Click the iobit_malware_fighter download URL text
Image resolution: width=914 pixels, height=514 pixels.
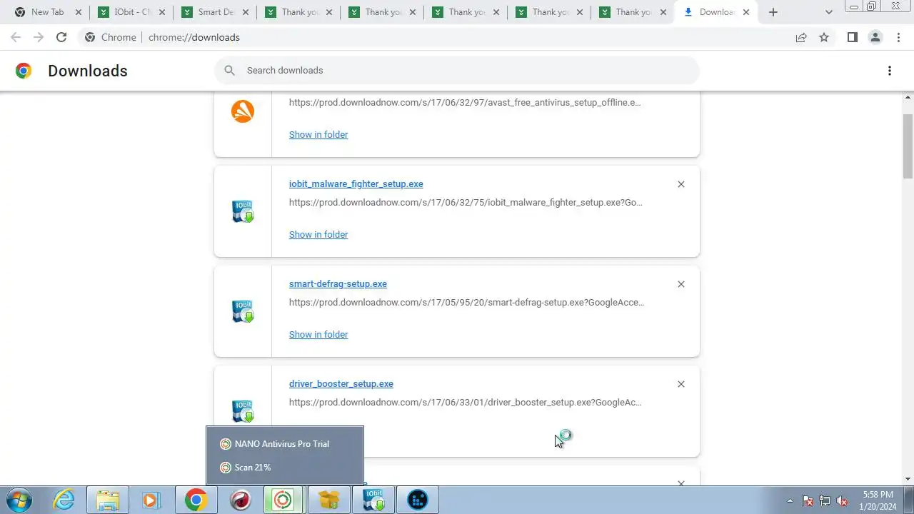pyautogui.click(x=466, y=202)
